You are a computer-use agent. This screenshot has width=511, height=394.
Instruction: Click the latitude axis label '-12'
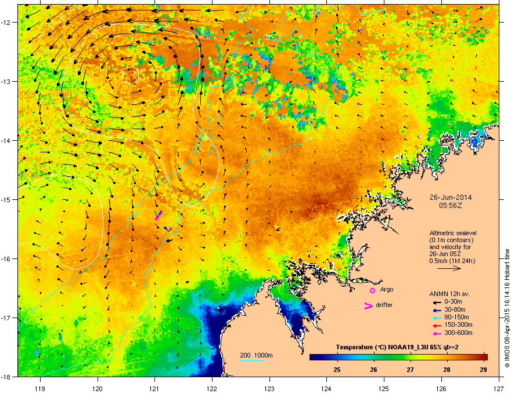pos(6,23)
